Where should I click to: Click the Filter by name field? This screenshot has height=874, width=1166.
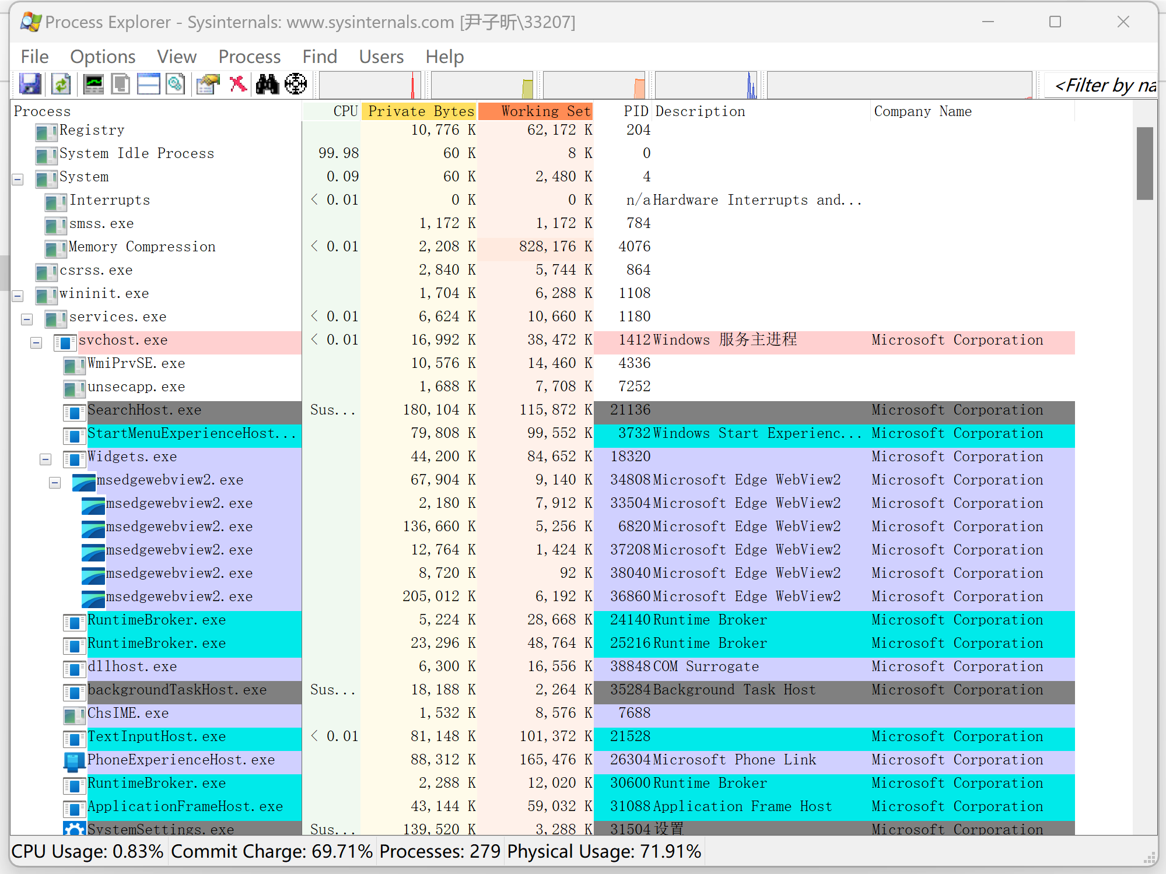pyautogui.click(x=1101, y=85)
